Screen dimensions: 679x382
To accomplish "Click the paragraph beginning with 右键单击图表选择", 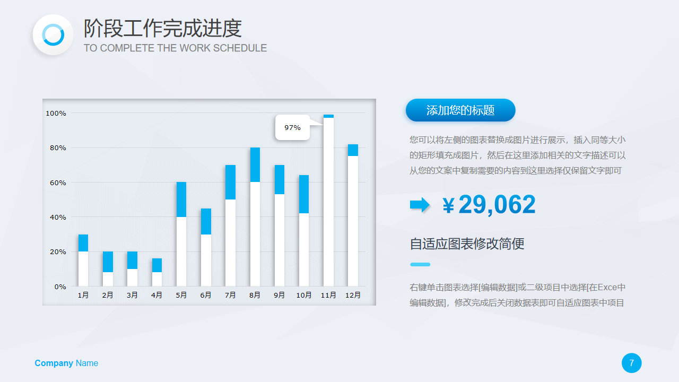I will [517, 295].
